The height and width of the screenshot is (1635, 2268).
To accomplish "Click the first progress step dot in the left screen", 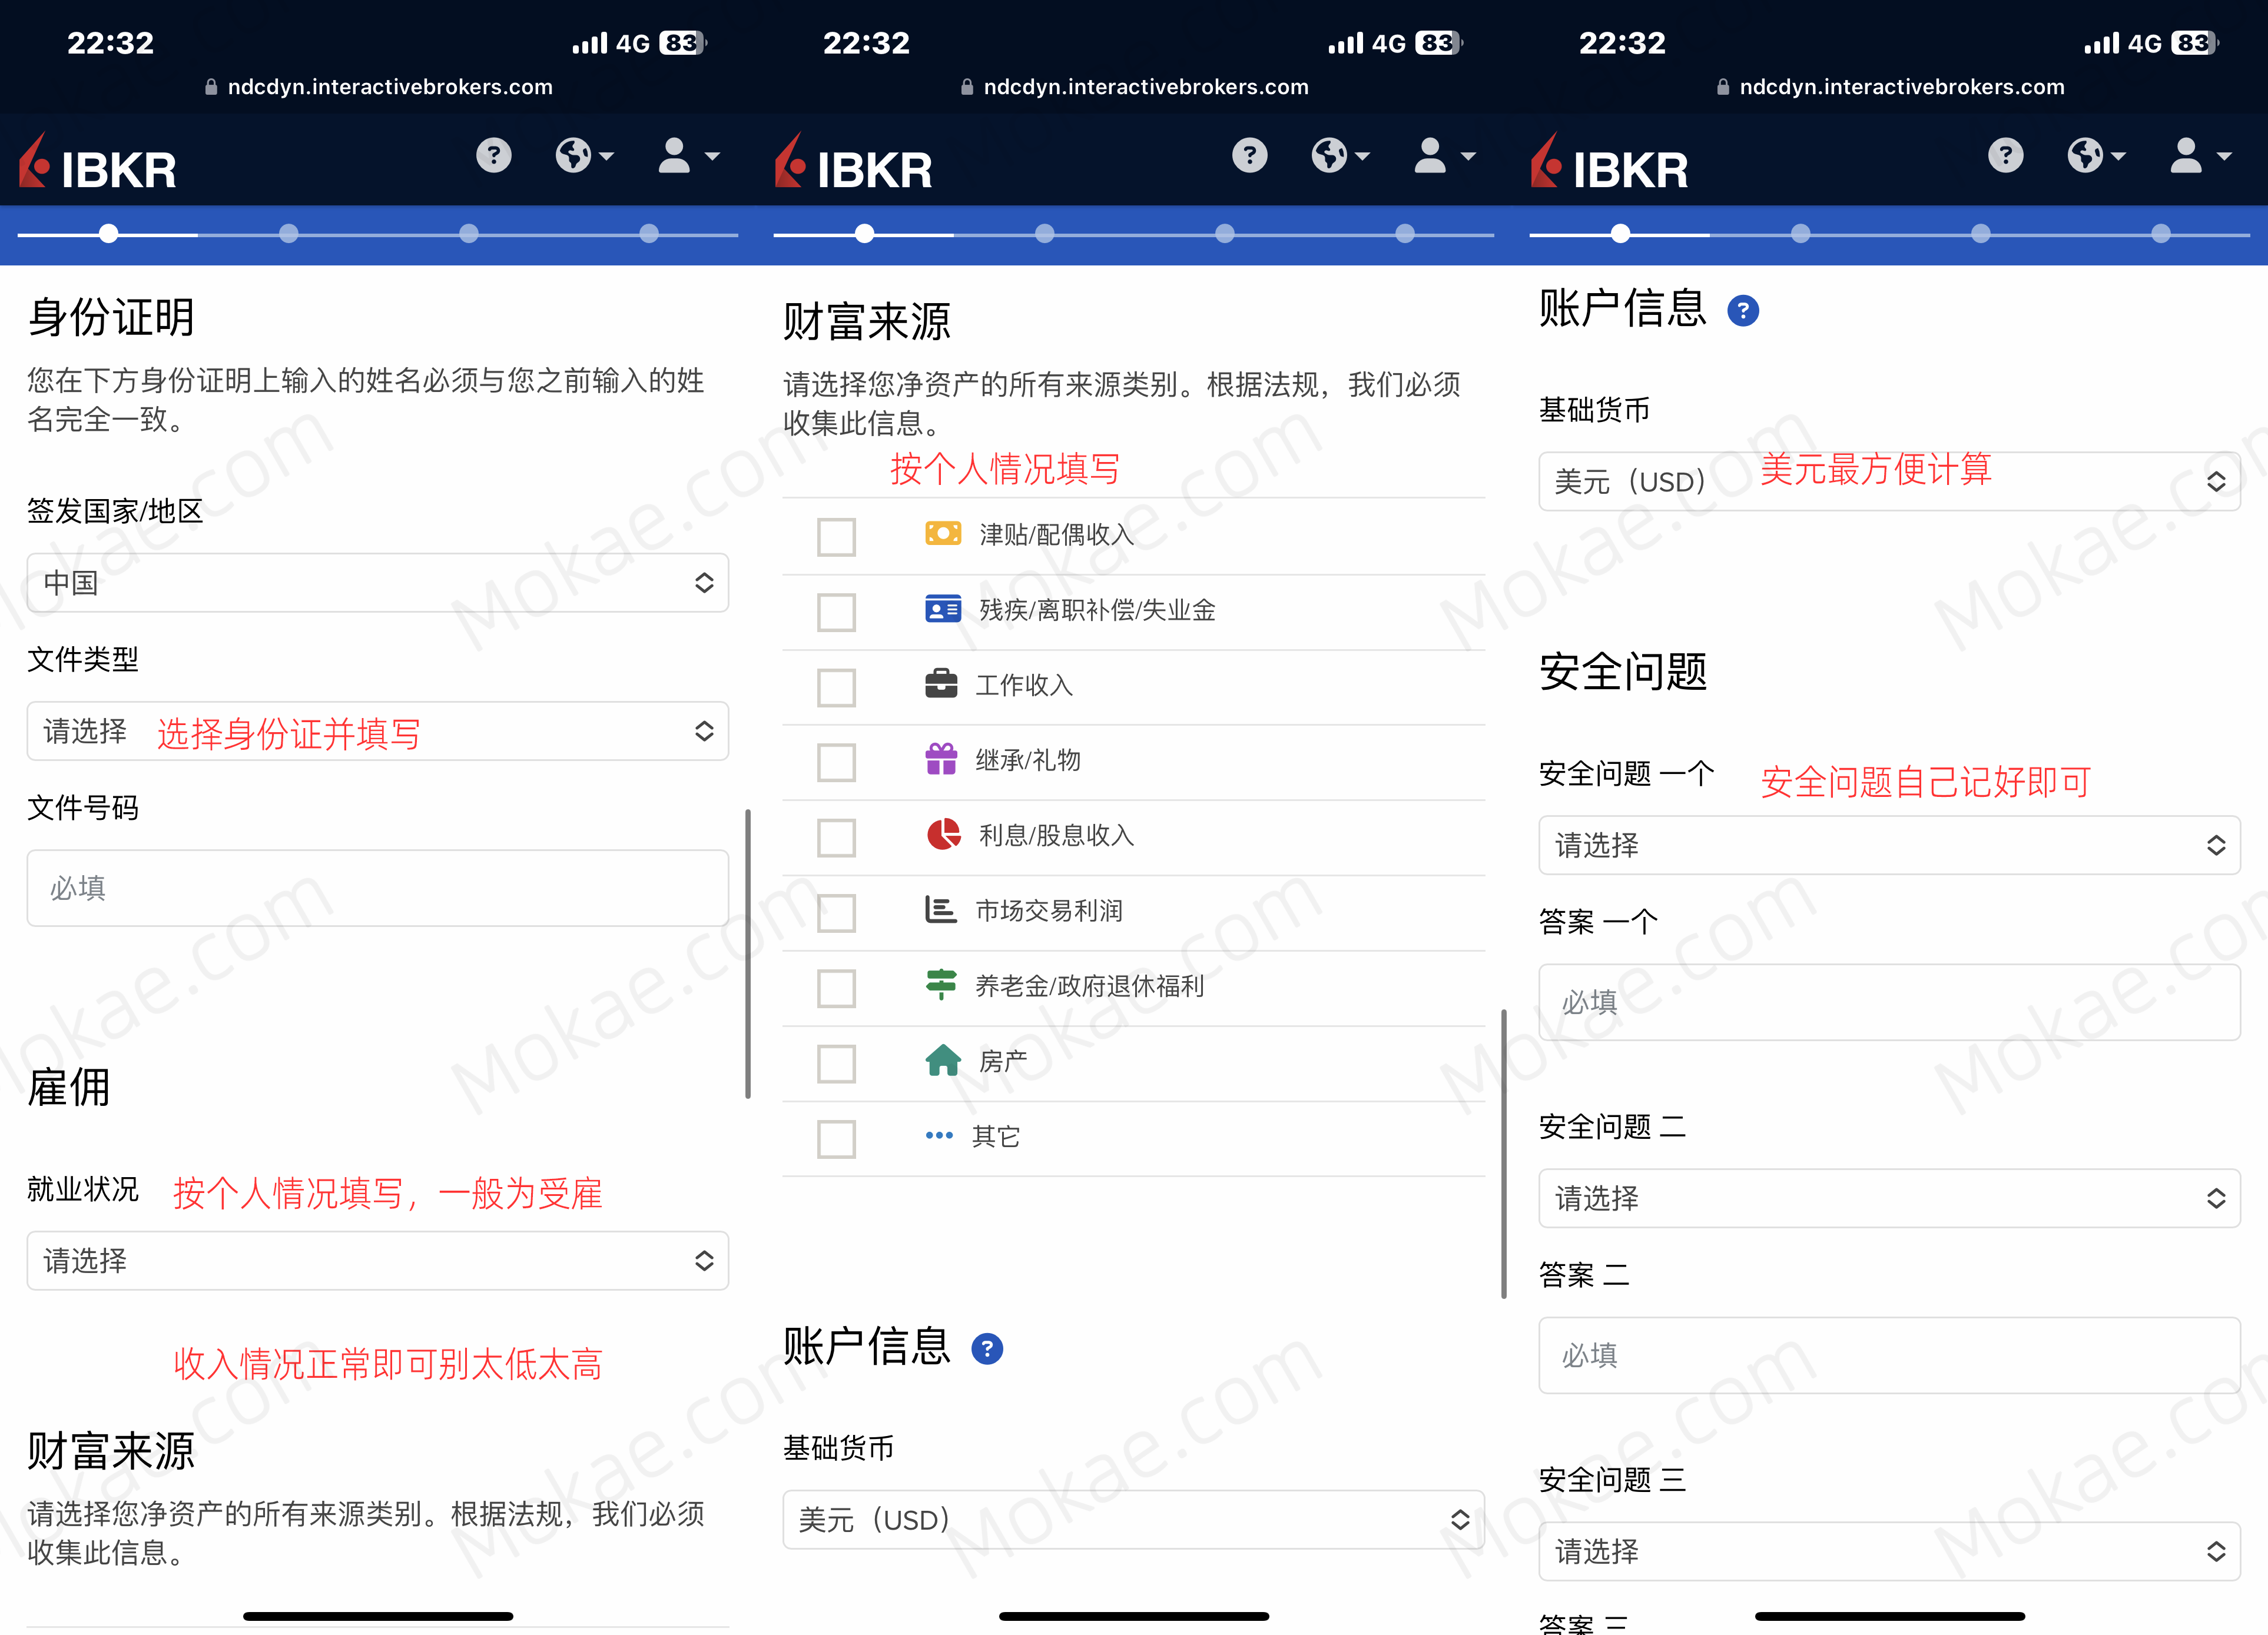I will click(109, 234).
